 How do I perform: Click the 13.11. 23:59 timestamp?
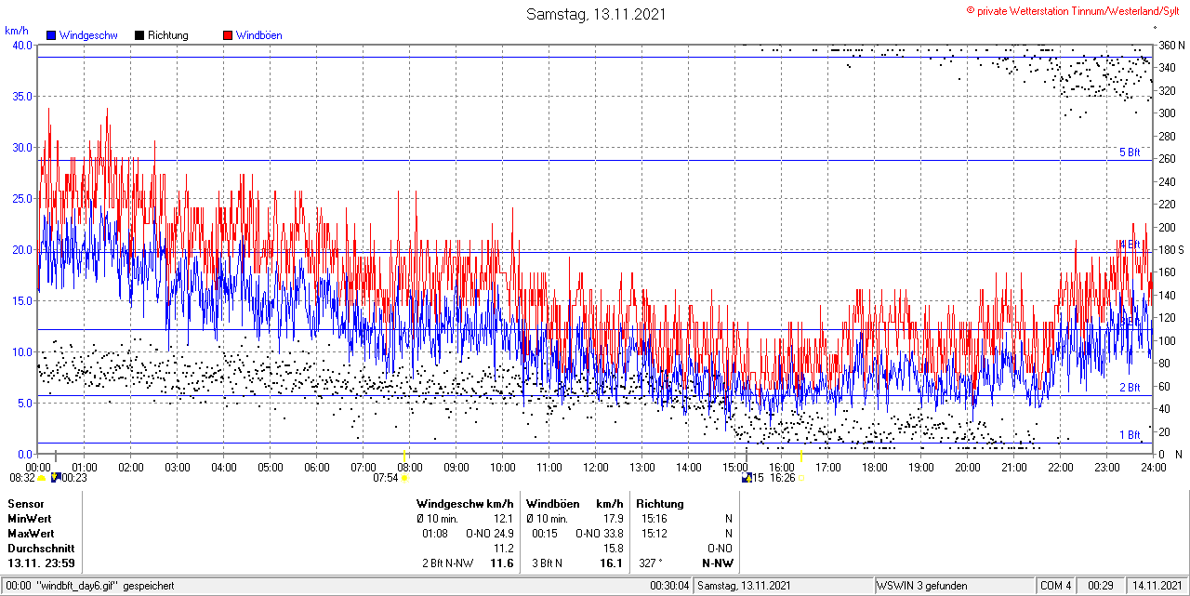click(42, 563)
